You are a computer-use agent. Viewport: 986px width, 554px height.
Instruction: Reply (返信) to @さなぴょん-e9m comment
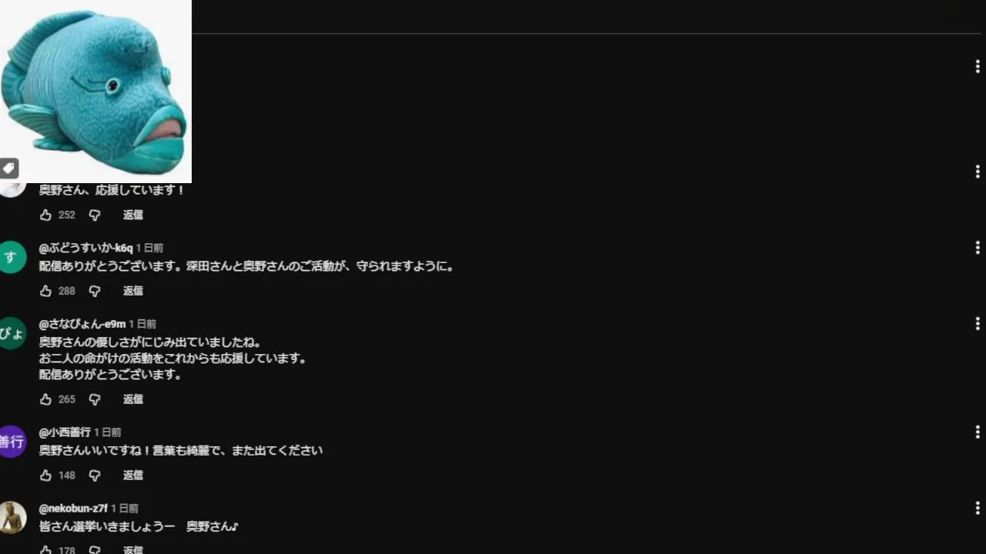[x=133, y=399]
